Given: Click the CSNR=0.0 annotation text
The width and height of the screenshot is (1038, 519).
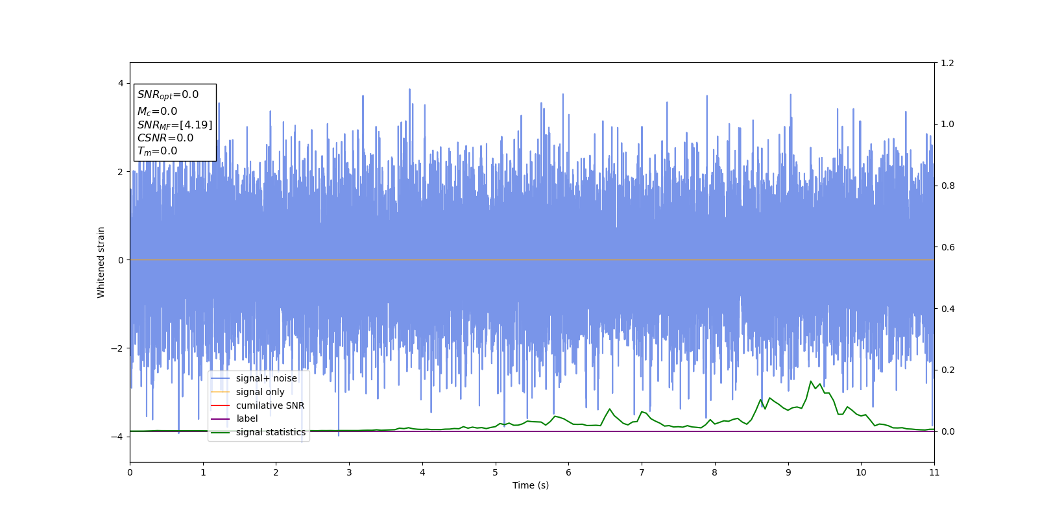Looking at the screenshot, I should coord(165,138).
